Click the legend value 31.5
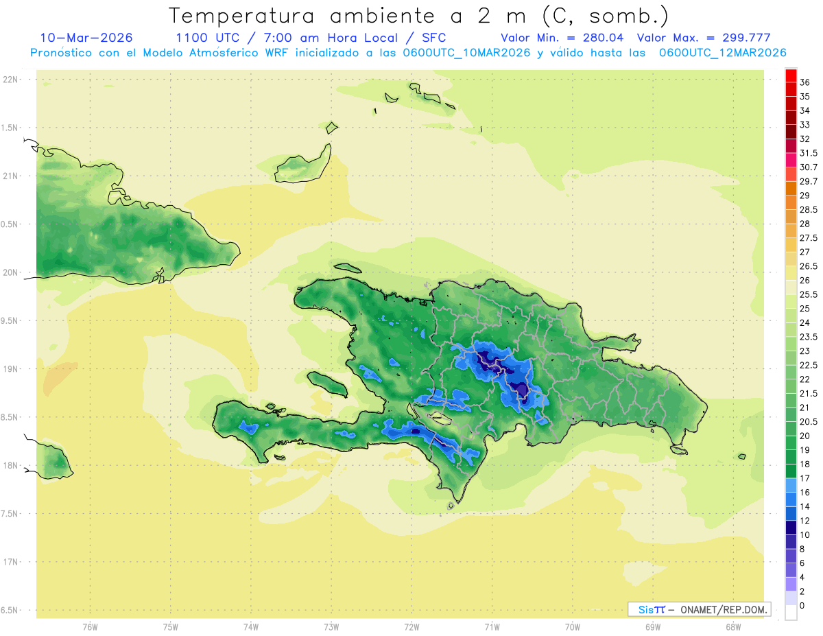Viewport: 823px width, 636px height. point(809,153)
